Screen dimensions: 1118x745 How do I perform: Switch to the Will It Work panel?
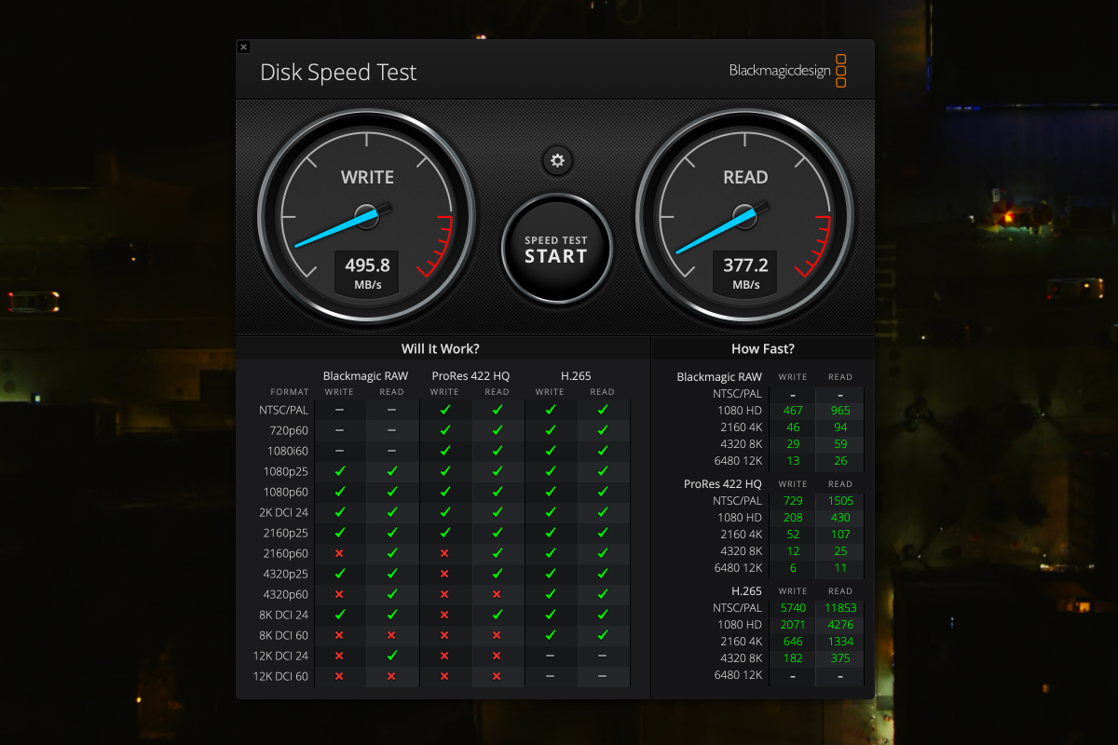pos(440,347)
